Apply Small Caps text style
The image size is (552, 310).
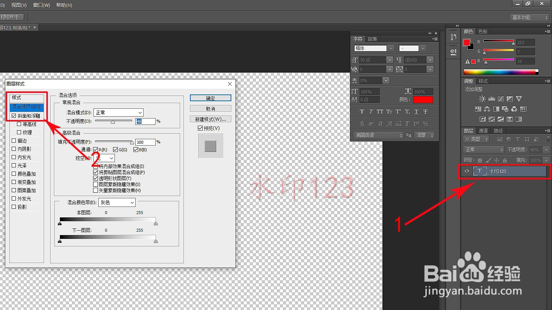pyautogui.click(x=389, y=112)
